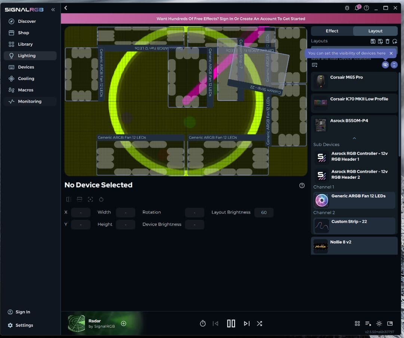Click the reset rotation icon
Screen dimensions: 404x338
pos(101,199)
